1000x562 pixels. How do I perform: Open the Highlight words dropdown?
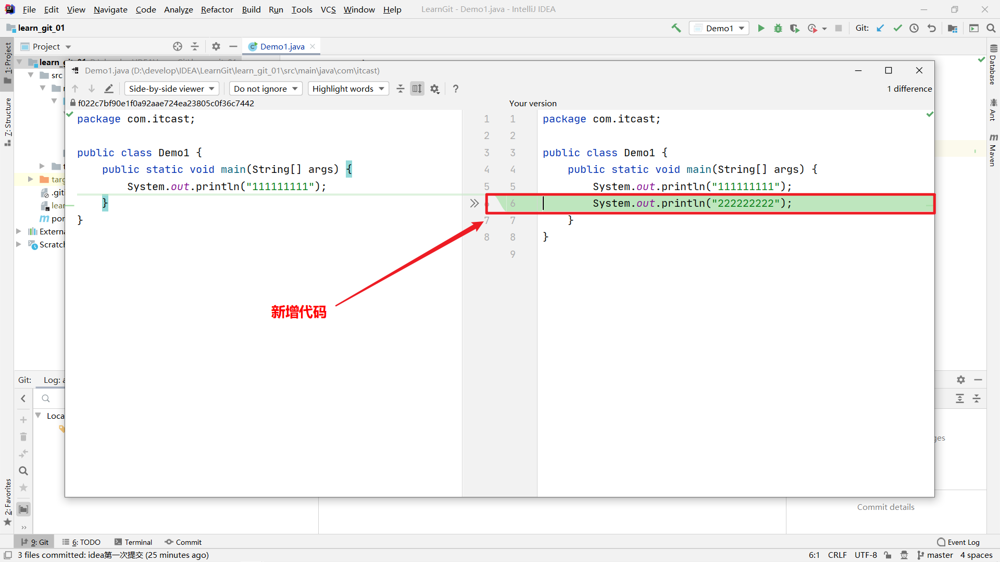(x=348, y=89)
